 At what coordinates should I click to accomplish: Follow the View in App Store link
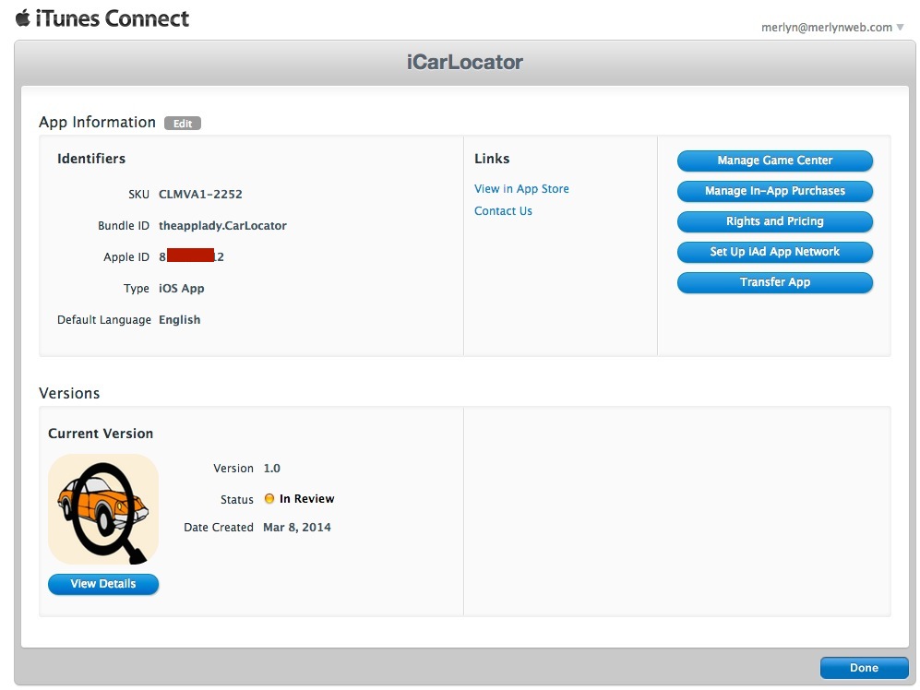[521, 189]
